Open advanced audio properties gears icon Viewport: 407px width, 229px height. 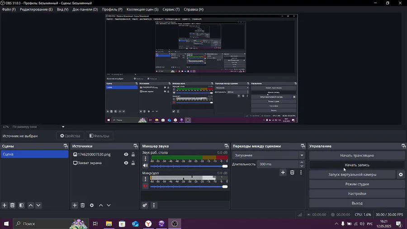145,205
